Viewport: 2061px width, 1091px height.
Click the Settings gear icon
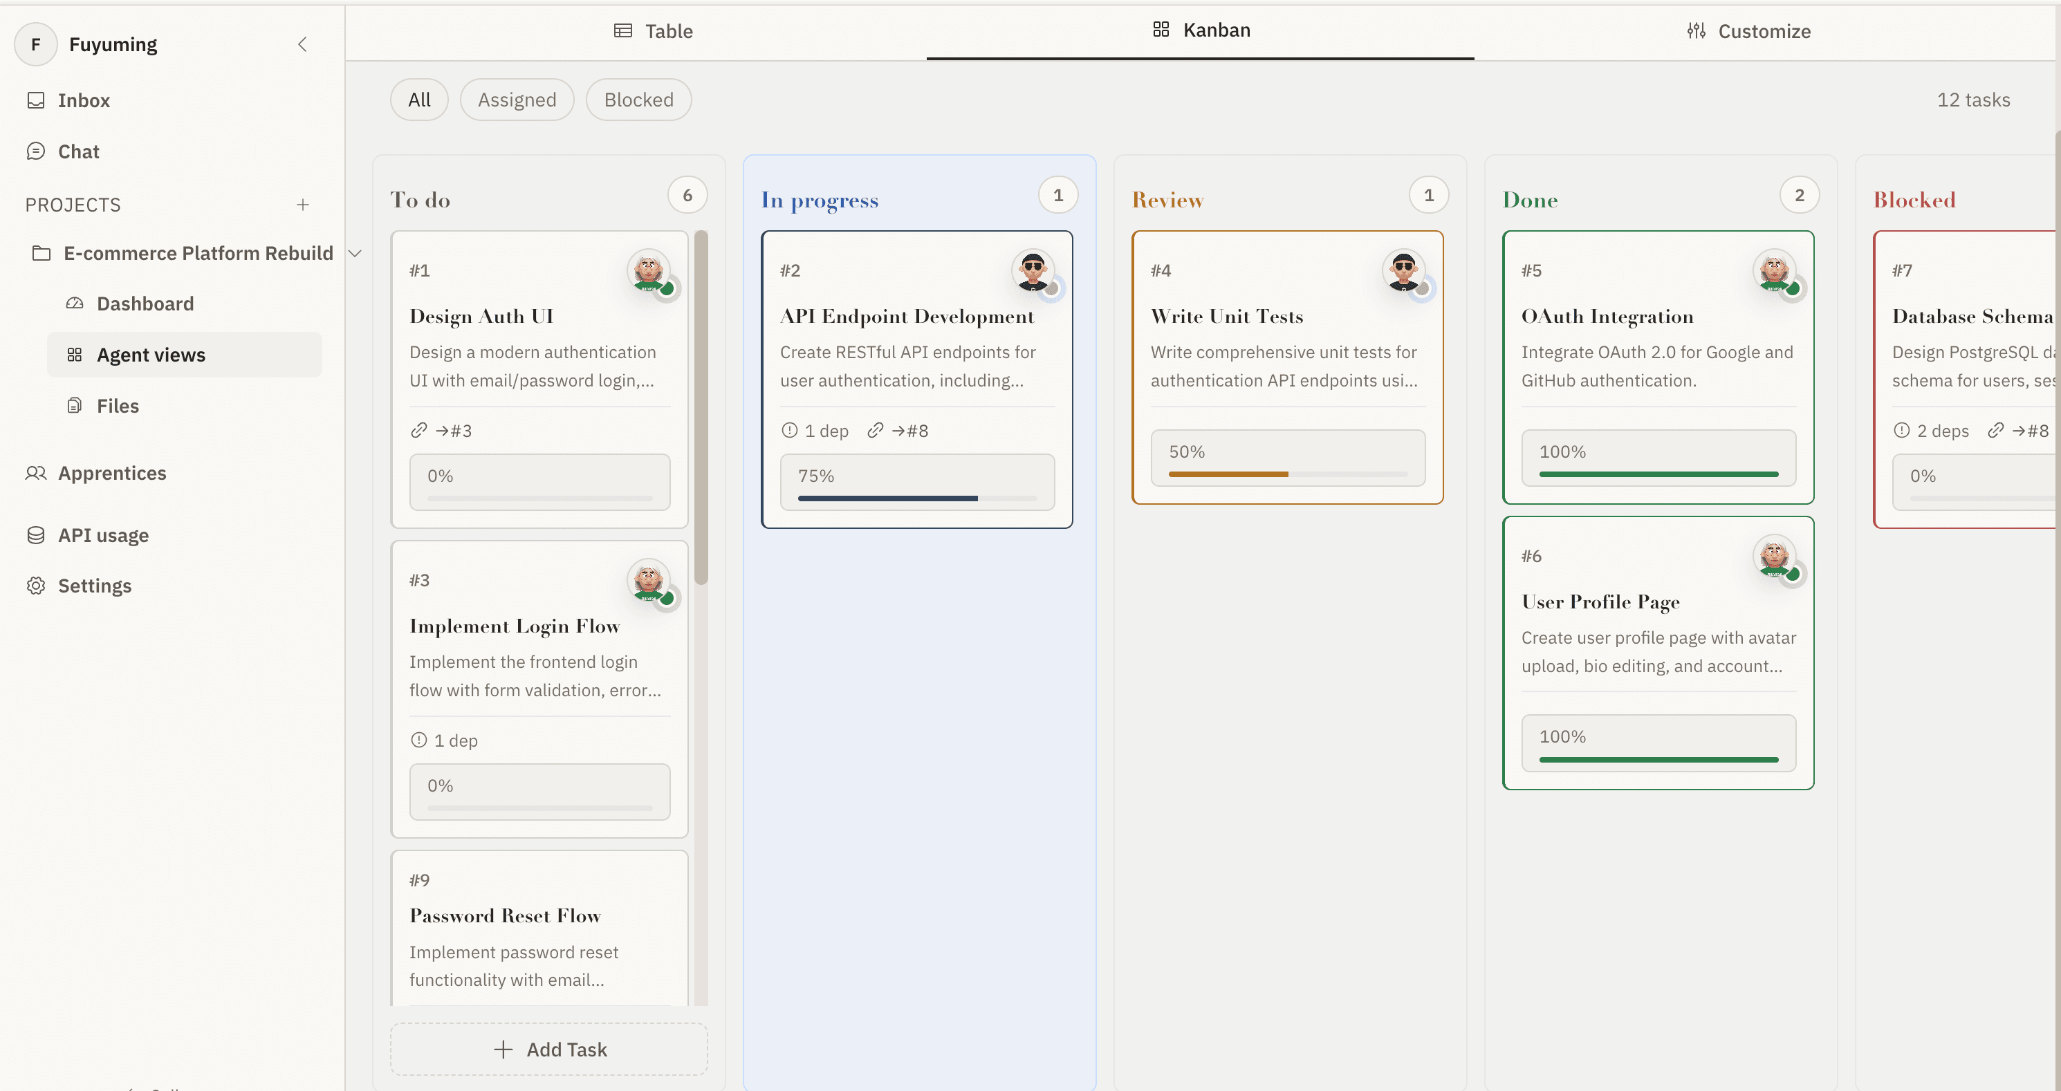[36, 586]
